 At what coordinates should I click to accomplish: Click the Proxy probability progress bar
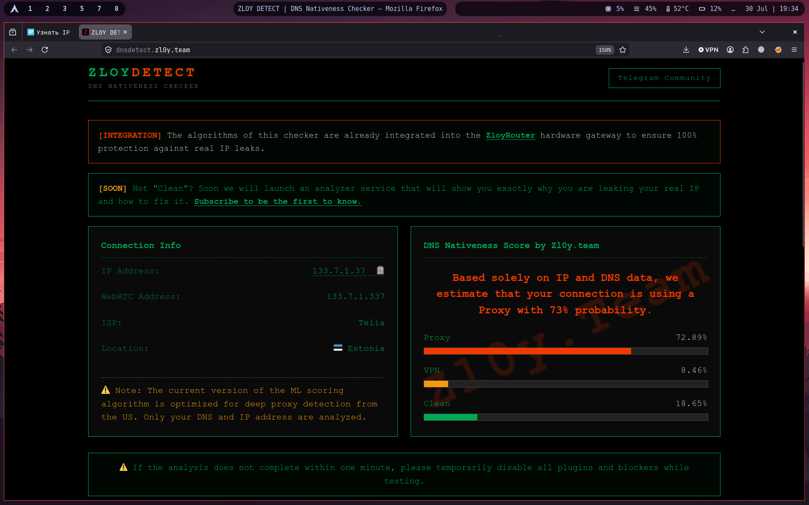[x=566, y=351]
